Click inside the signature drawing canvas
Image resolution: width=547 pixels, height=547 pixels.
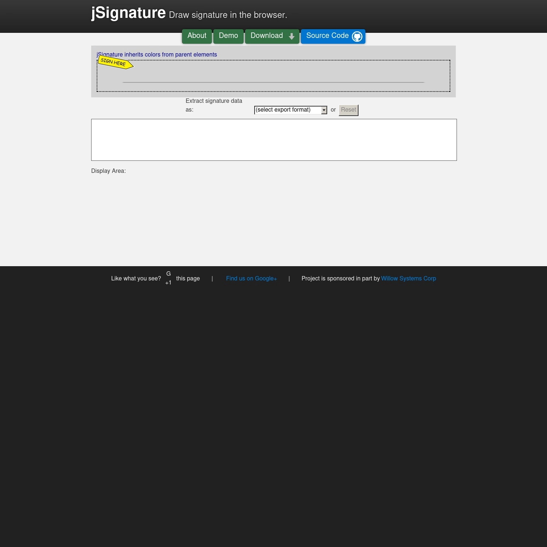pos(273,76)
